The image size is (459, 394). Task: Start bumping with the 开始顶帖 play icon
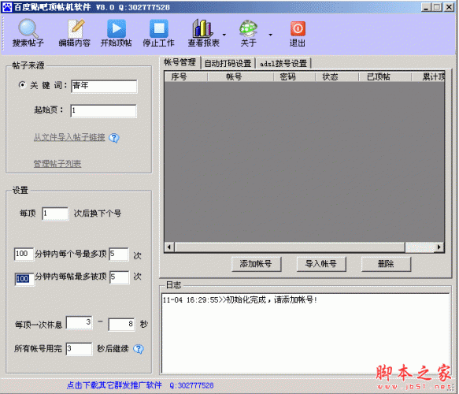point(117,33)
